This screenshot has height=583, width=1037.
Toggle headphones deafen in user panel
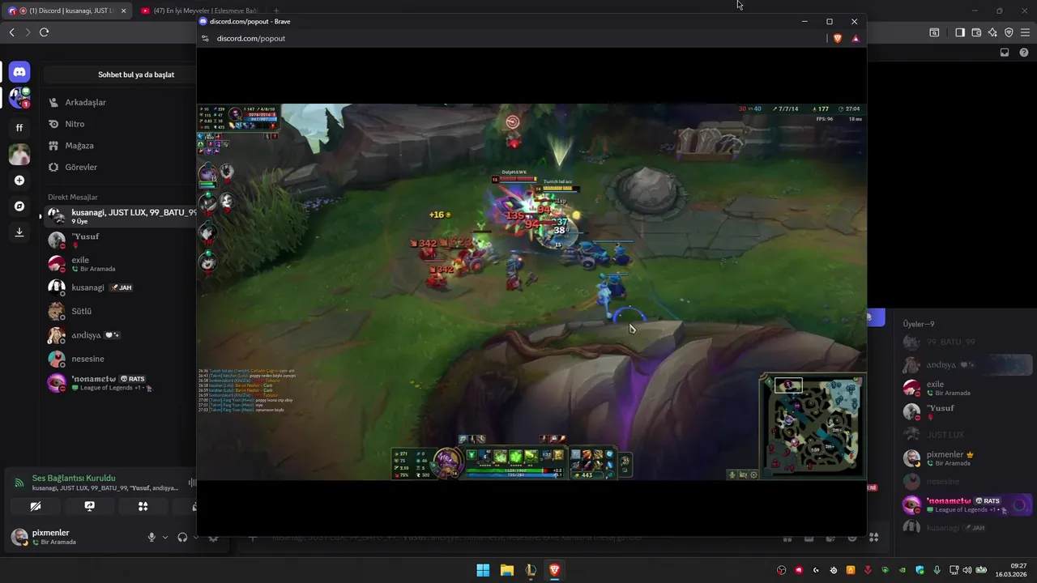point(182,537)
